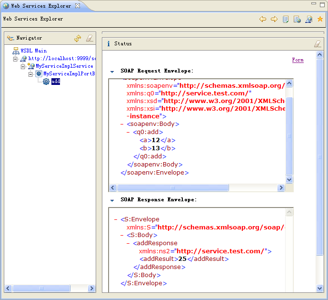Collapse the SOAP Response Envelope section
The height and width of the screenshot is (300, 328).
click(x=112, y=200)
